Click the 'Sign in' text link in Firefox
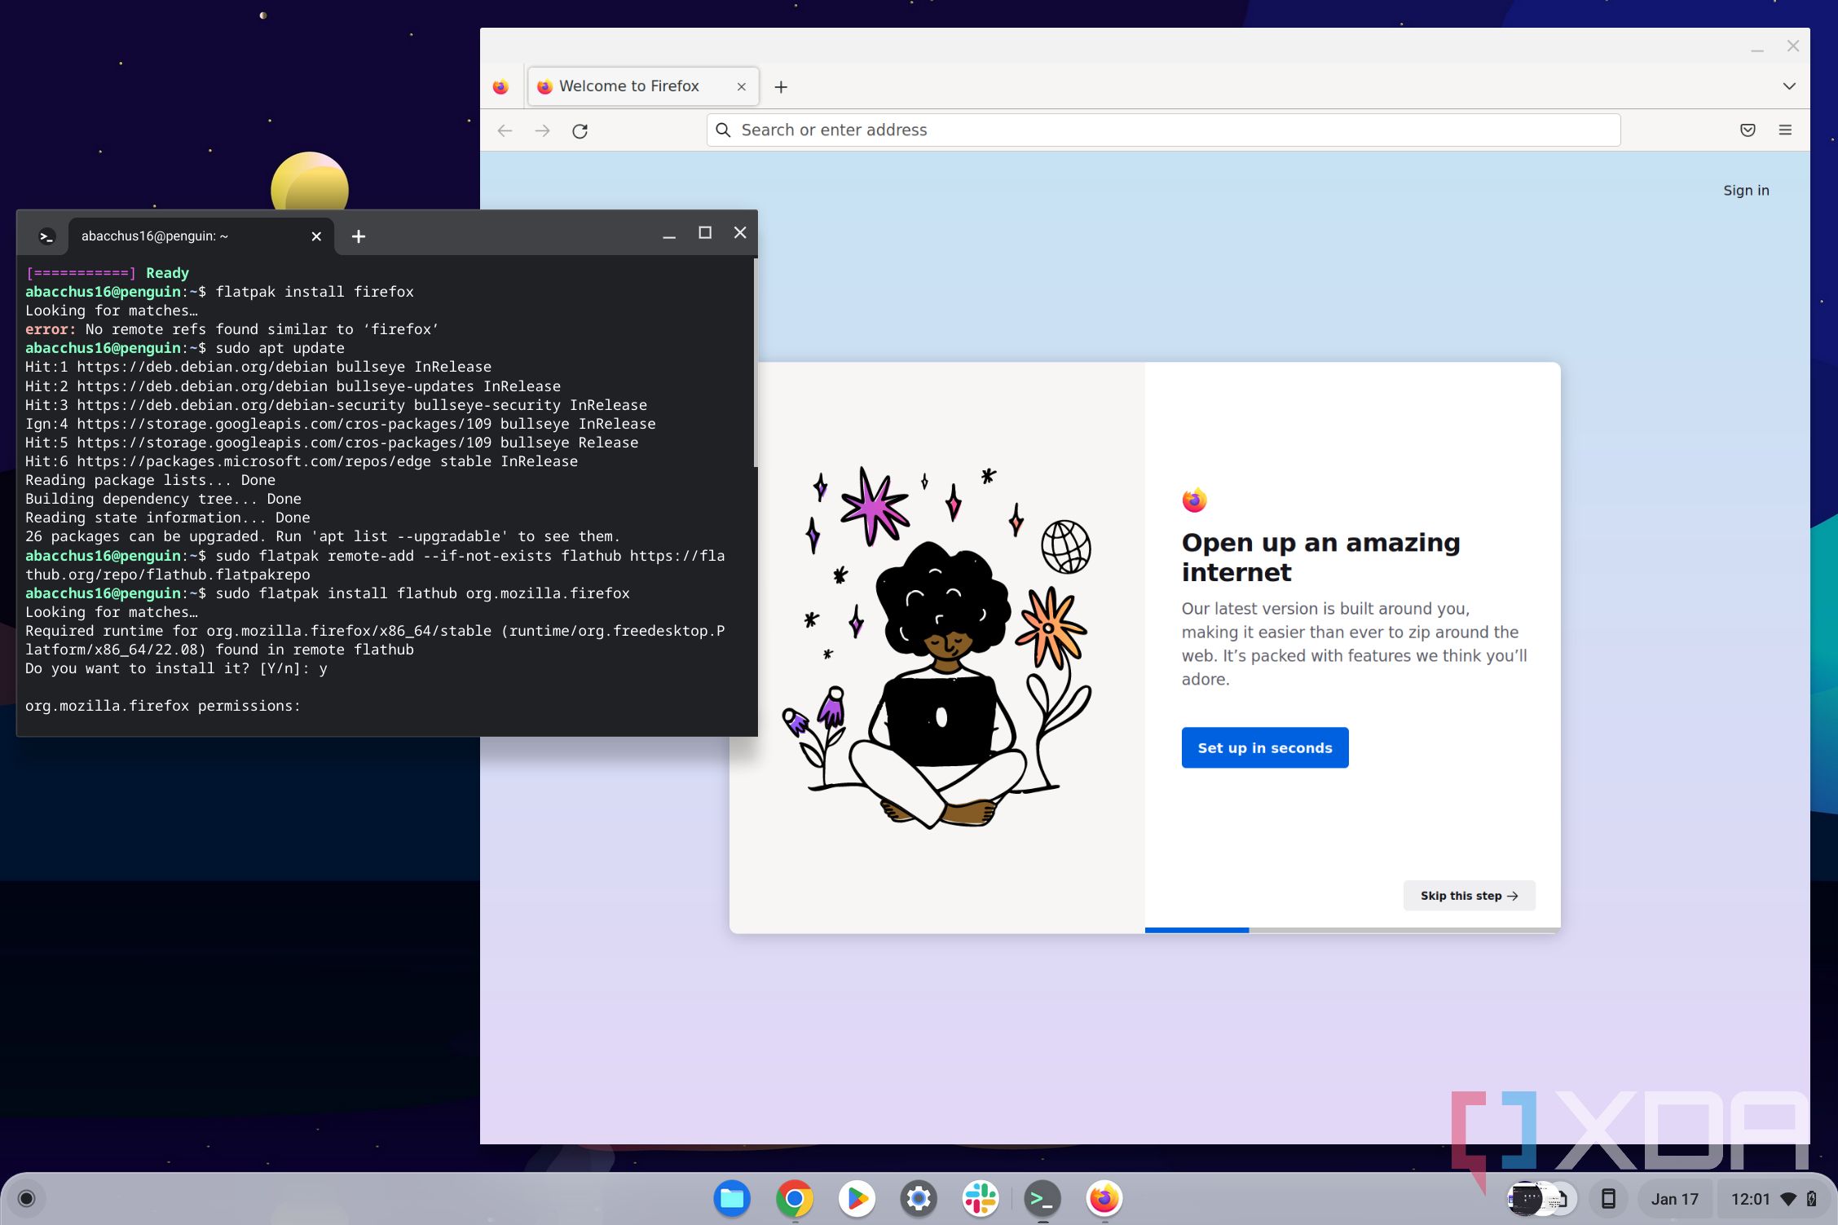The width and height of the screenshot is (1838, 1225). click(x=1747, y=190)
